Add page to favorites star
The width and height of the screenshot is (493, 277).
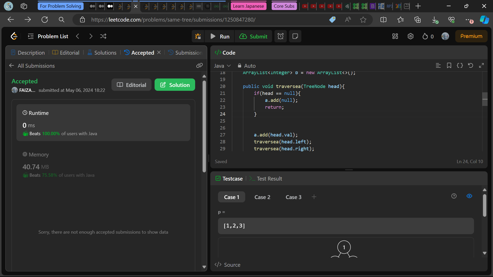(363, 20)
